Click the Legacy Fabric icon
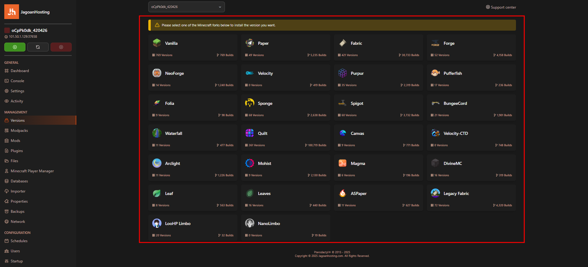Image resolution: width=588 pixels, height=267 pixels. coord(435,193)
